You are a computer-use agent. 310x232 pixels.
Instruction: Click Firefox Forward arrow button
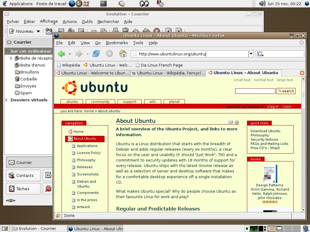point(79,54)
